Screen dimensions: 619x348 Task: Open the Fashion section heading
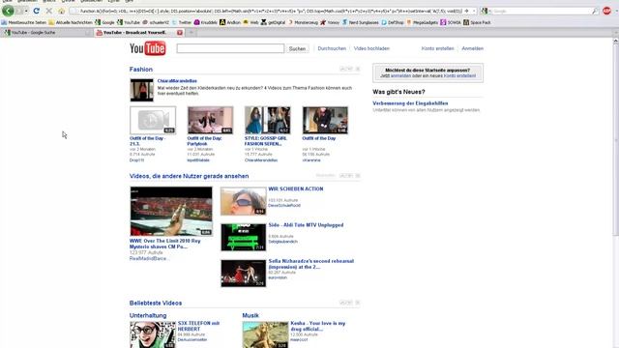click(x=141, y=70)
